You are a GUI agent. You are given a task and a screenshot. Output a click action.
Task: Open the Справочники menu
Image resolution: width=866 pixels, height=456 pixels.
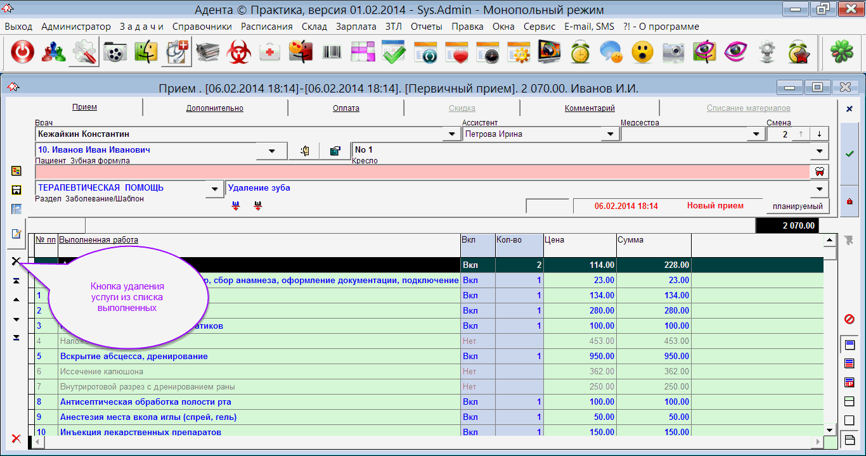click(202, 27)
